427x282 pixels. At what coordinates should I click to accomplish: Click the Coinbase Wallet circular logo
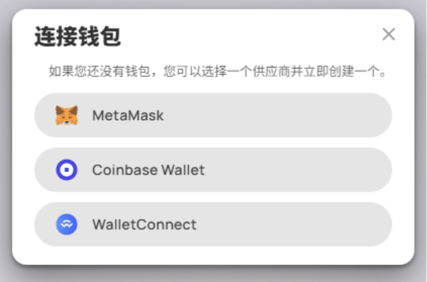coord(67,170)
